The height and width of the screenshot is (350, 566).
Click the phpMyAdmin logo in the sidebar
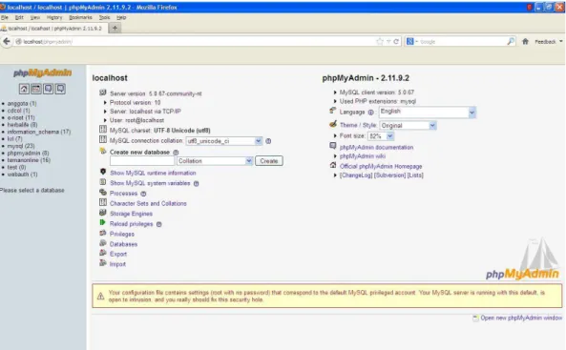tap(43, 72)
